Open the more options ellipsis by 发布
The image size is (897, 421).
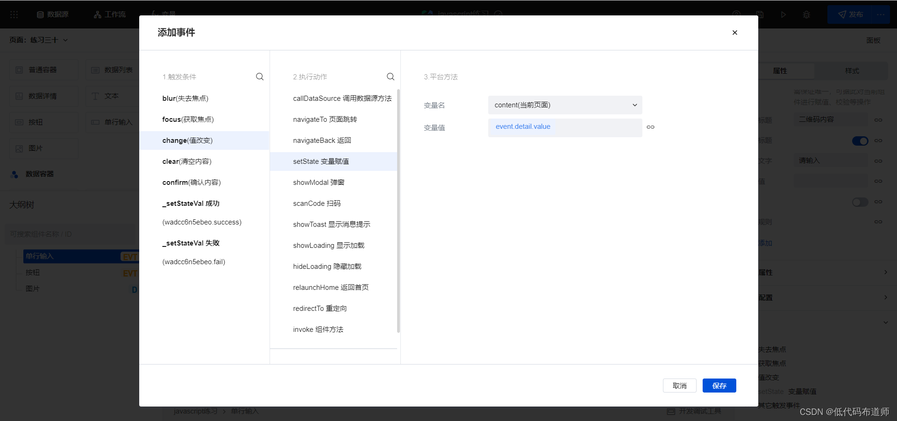click(x=881, y=14)
